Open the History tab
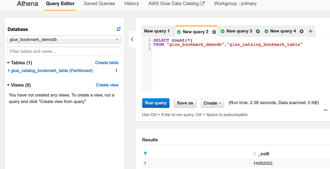 [x=132, y=4]
